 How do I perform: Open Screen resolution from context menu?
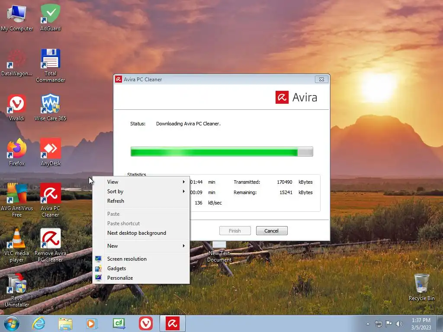[141, 259]
